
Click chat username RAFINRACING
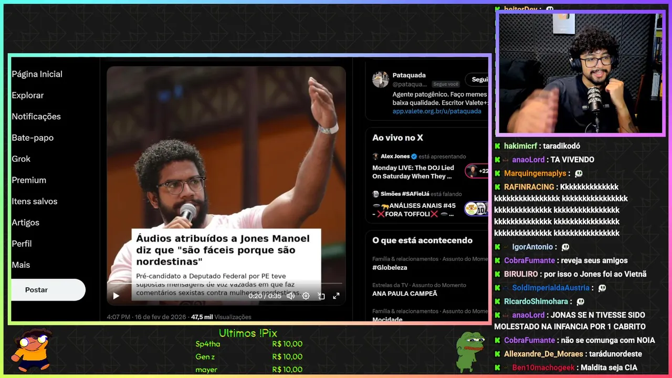pos(529,187)
